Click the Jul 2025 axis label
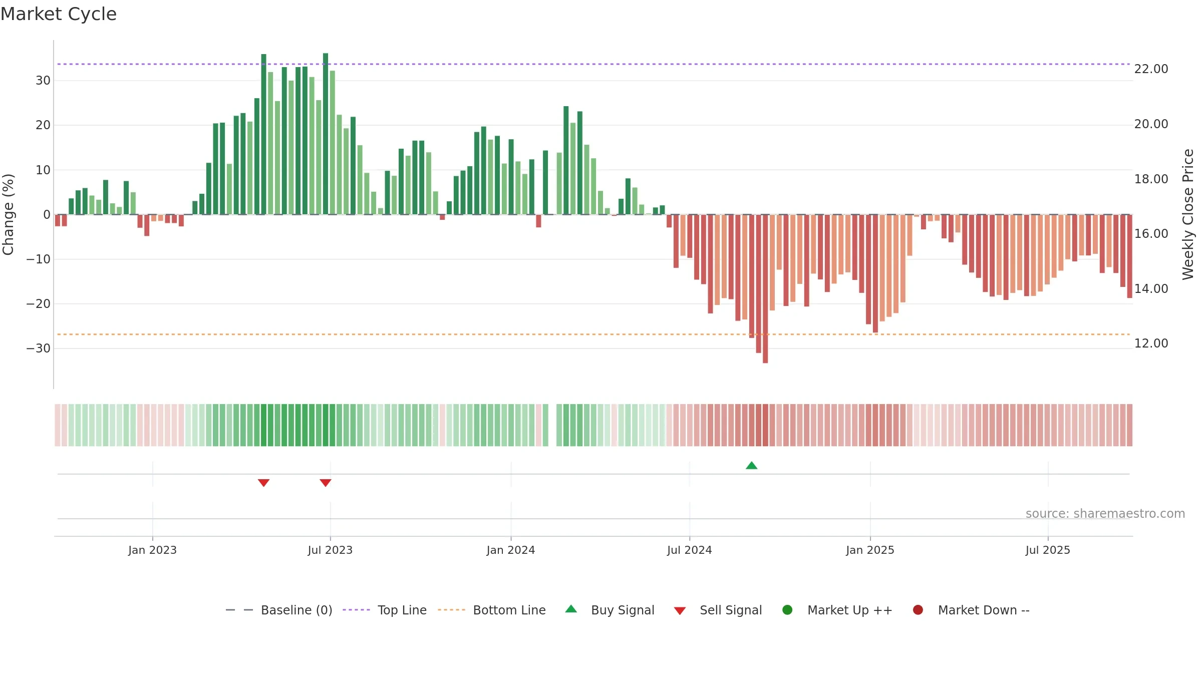Screen dimensions: 1202x676 pyautogui.click(x=1048, y=550)
